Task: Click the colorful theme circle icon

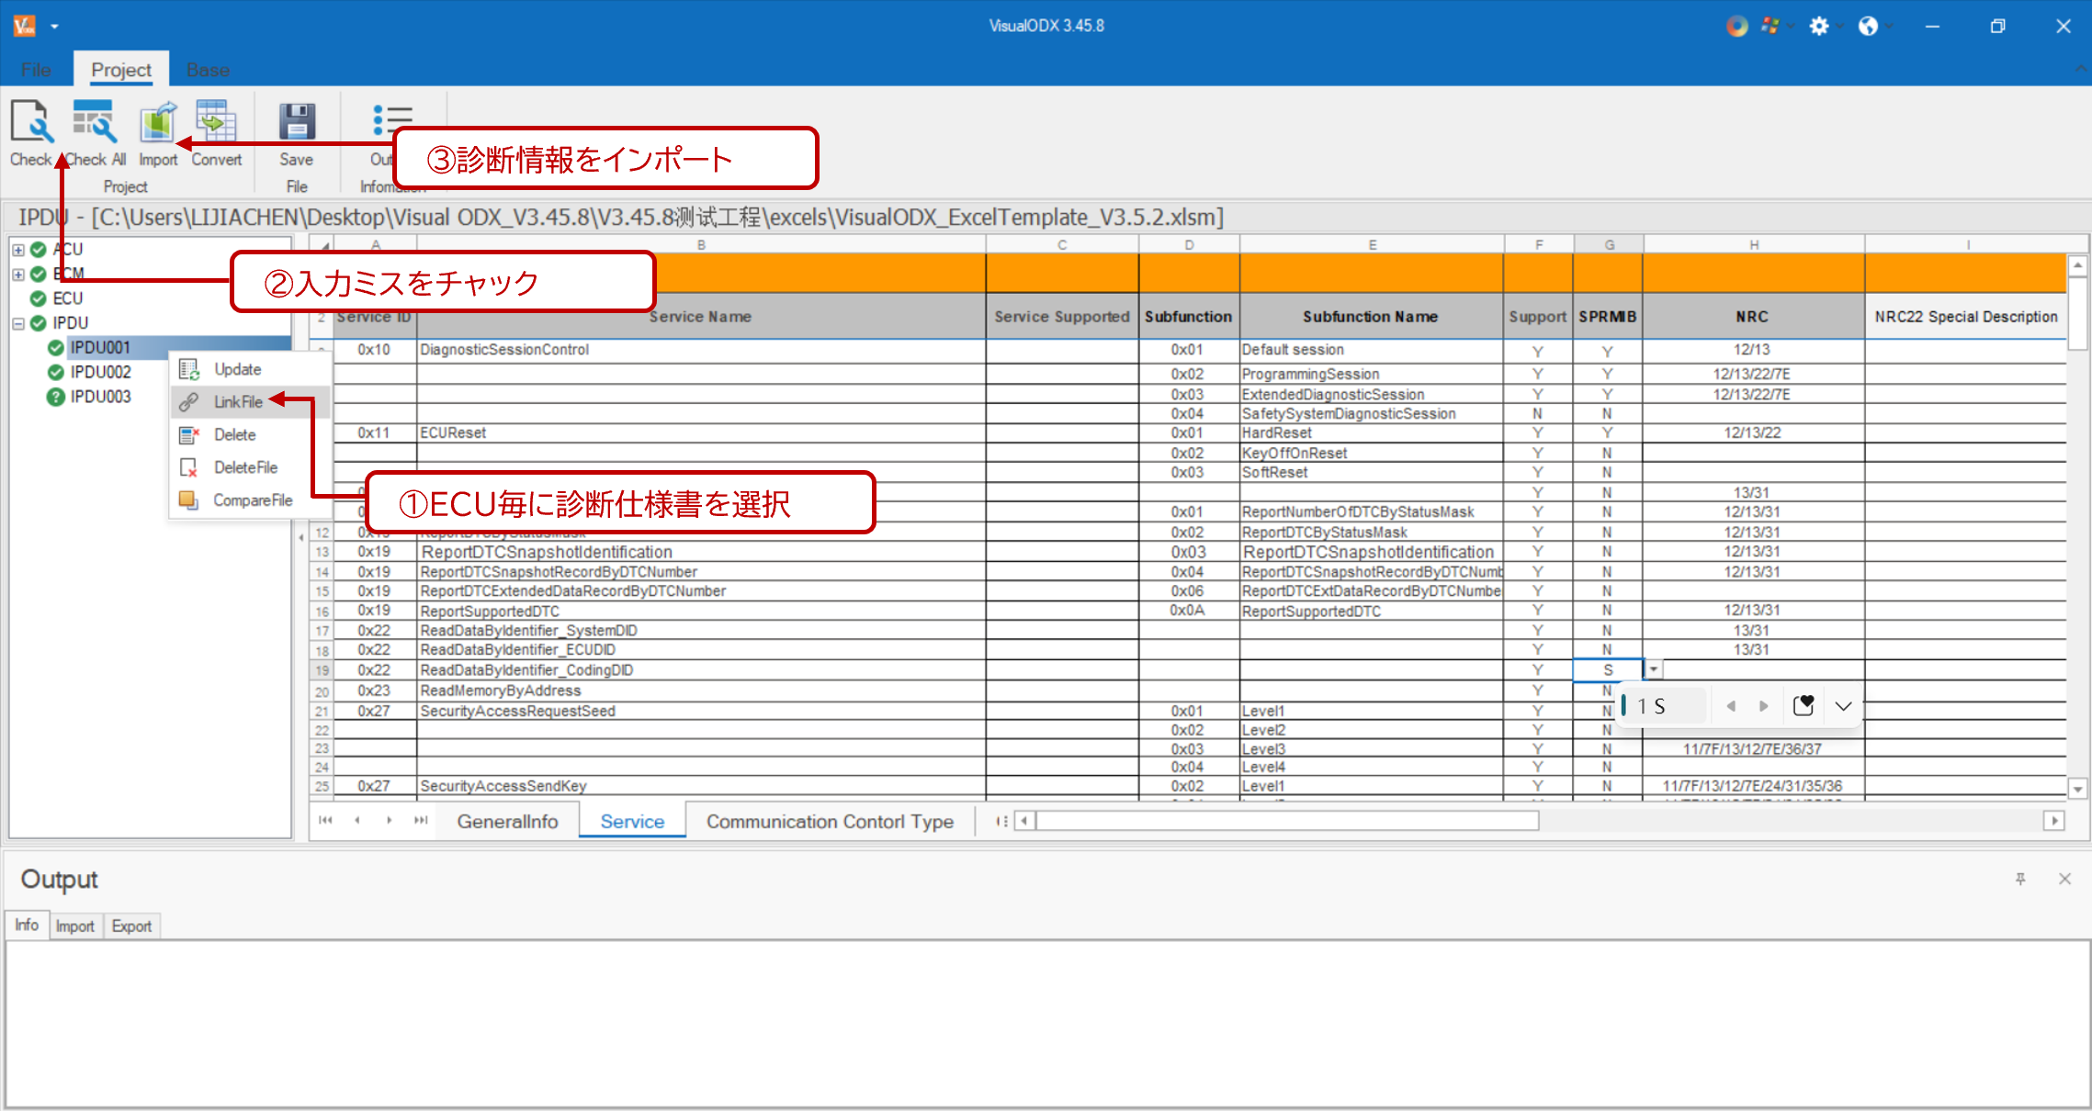Action: (x=1736, y=26)
